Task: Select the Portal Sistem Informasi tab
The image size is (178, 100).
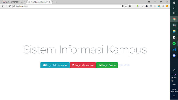Action: tap(39, 2)
